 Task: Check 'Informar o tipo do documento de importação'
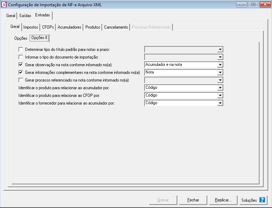[21, 57]
